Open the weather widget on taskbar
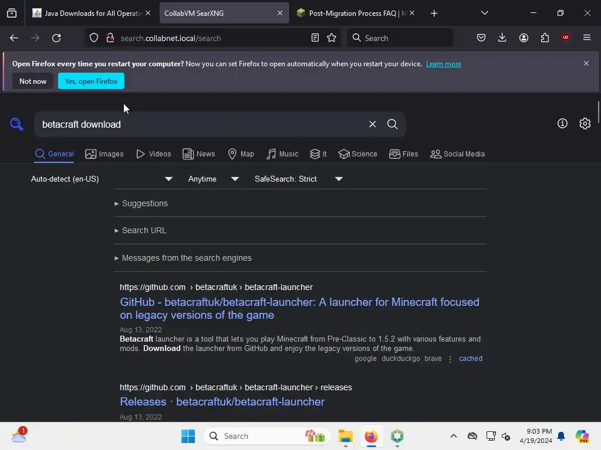The width and height of the screenshot is (601, 450). click(x=19, y=435)
